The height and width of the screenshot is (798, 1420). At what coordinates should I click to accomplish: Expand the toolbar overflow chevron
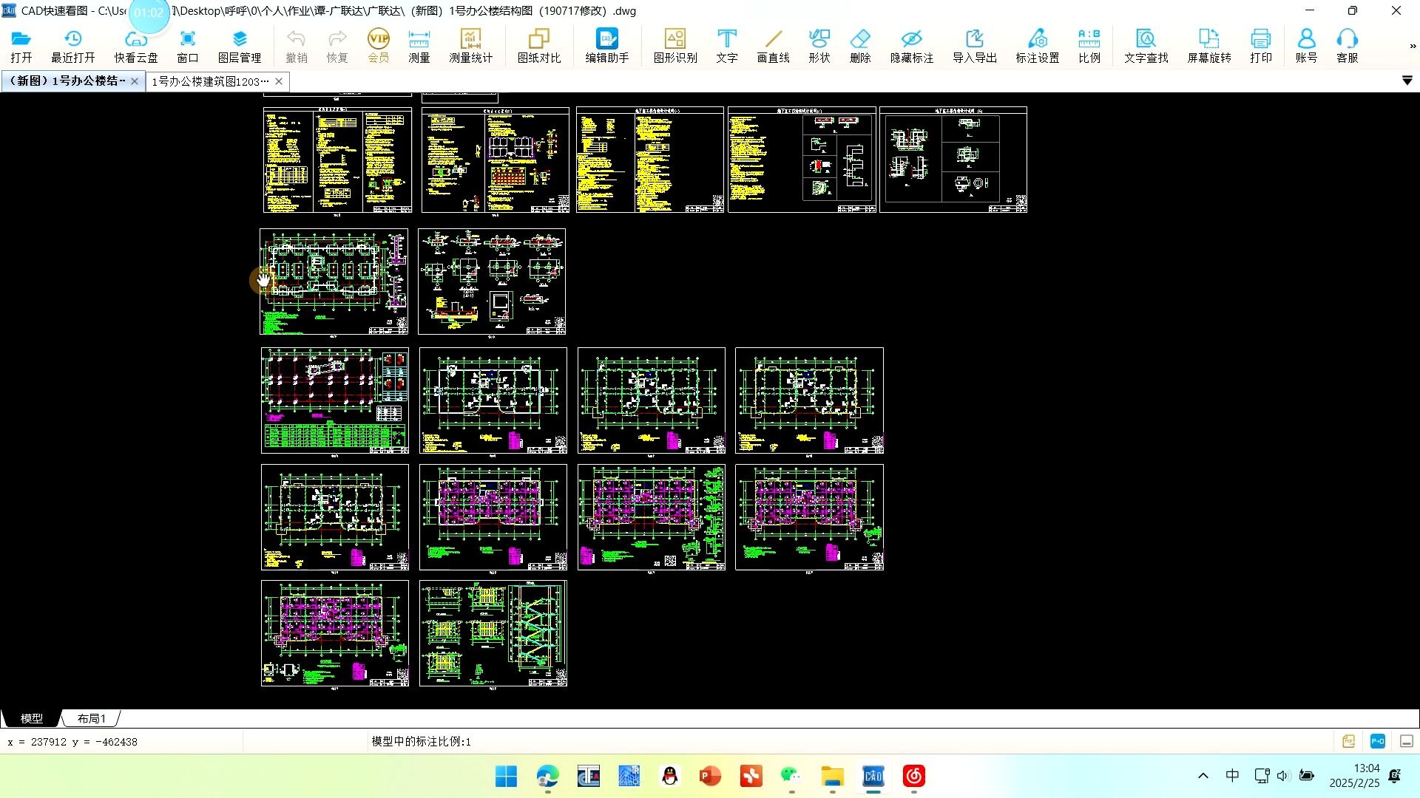1413,46
